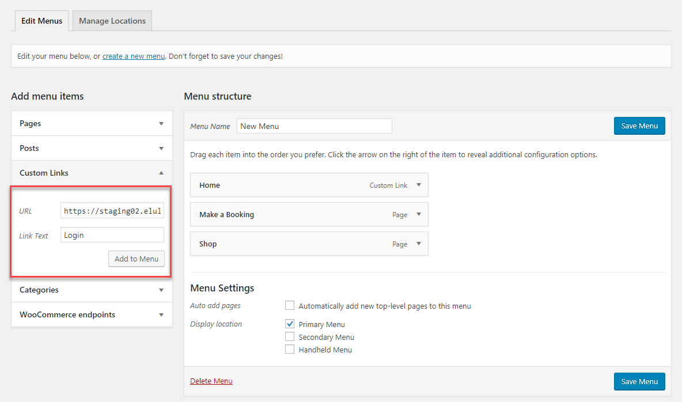This screenshot has width=682, height=402.
Task: Click the top Save Menu button
Action: pyautogui.click(x=639, y=126)
